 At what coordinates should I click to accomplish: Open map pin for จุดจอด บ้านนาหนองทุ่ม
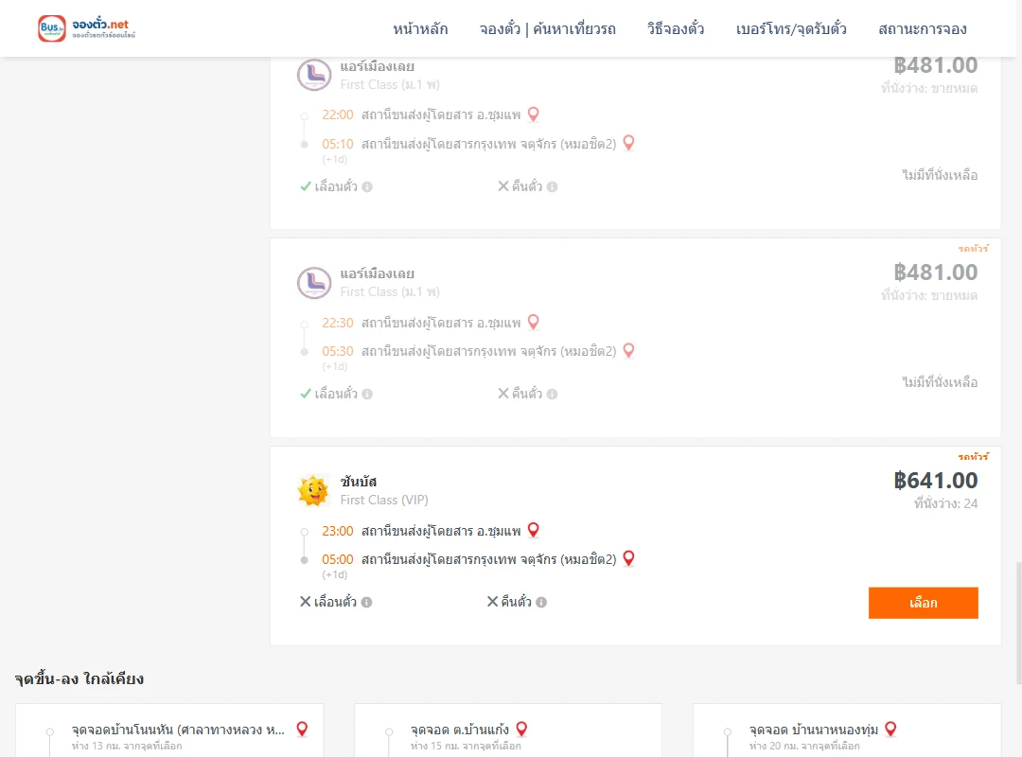(x=890, y=729)
